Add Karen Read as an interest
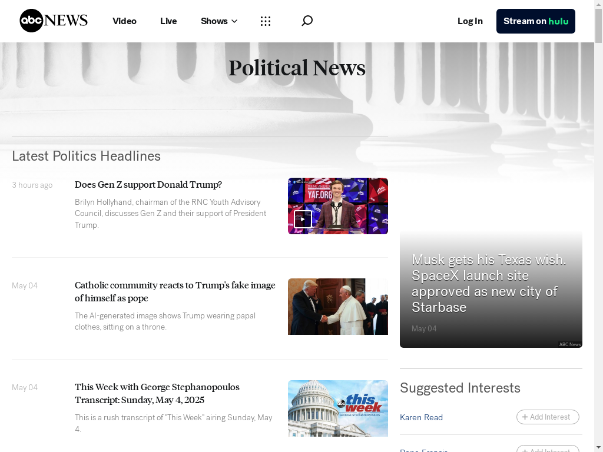Image resolution: width=603 pixels, height=452 pixels. [x=548, y=417]
